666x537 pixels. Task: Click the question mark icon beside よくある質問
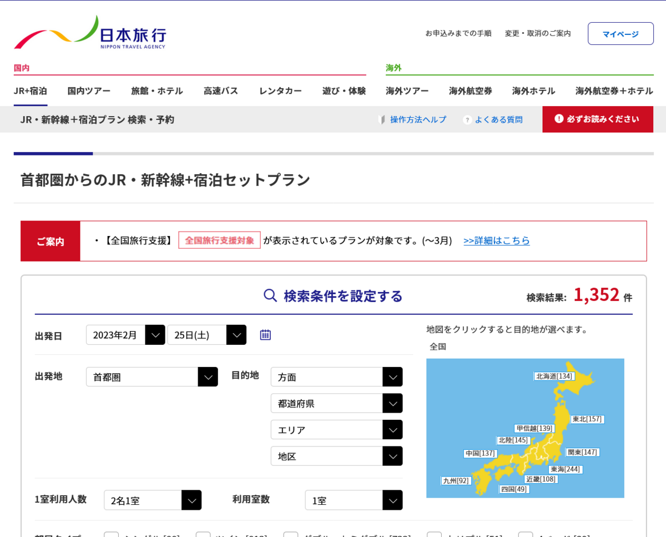[x=467, y=119]
